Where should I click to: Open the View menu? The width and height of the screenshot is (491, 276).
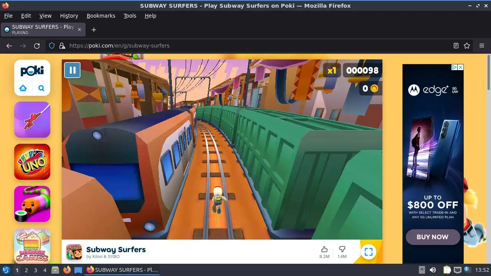click(x=45, y=16)
